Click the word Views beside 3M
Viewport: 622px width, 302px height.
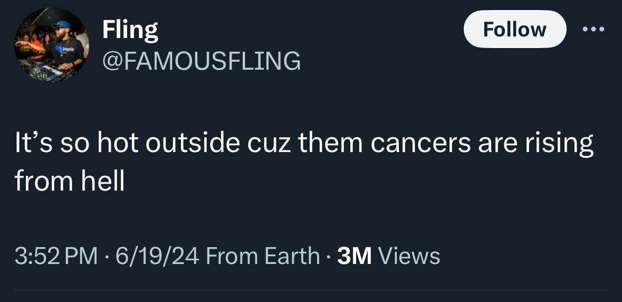click(409, 256)
